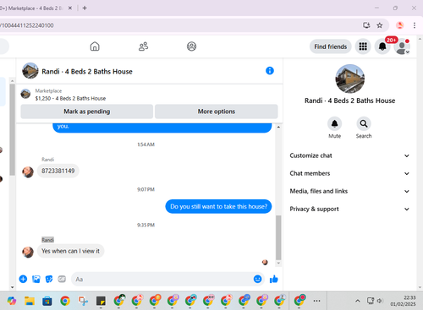Select the Marketplace - 4 Beds 2 Baths tab

[x=32, y=8]
